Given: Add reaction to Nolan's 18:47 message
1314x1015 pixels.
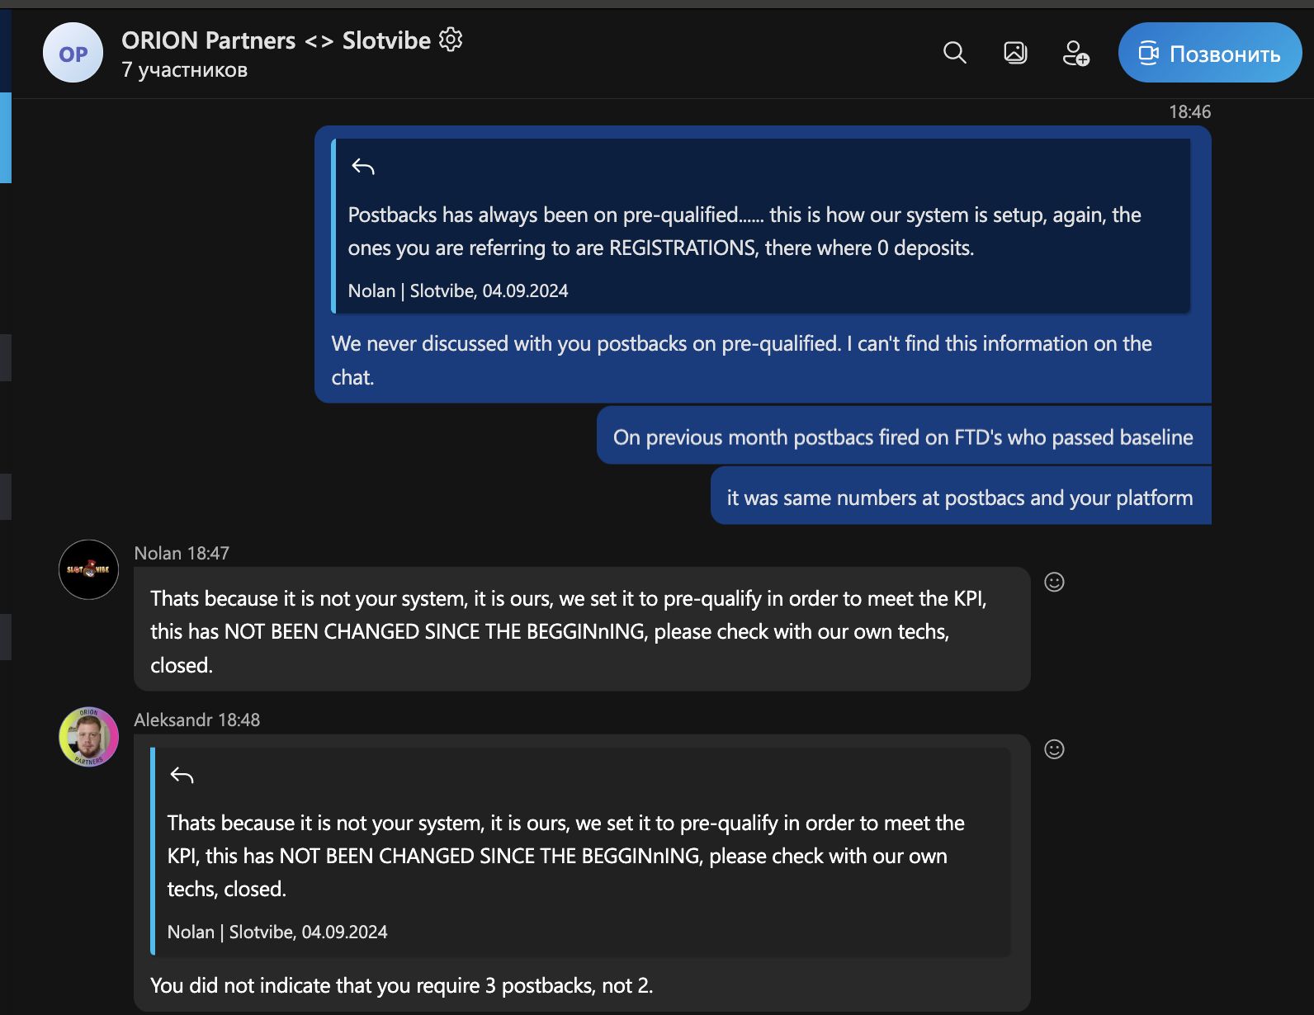Looking at the screenshot, I should click(1054, 583).
